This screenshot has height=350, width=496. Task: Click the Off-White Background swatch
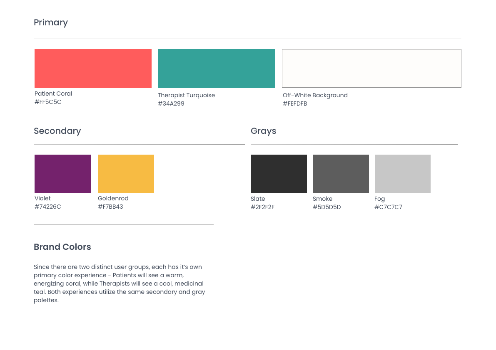(x=371, y=68)
